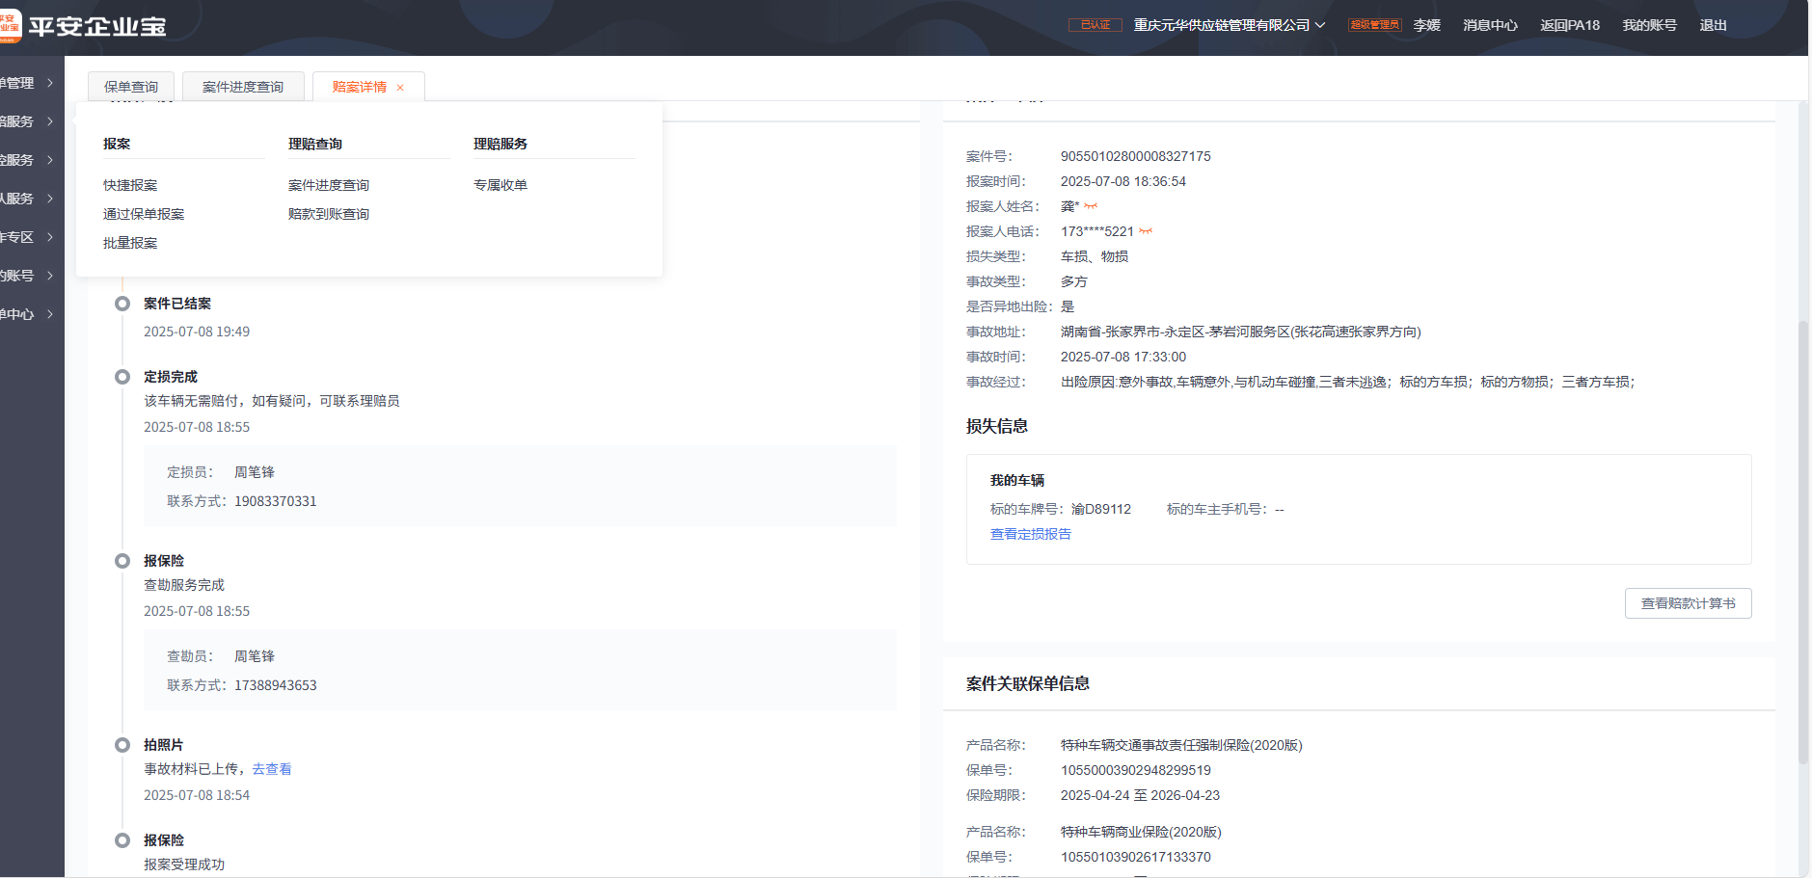The width and height of the screenshot is (1812, 878).
Task: Close the 赔案详情 tab
Action: click(400, 88)
